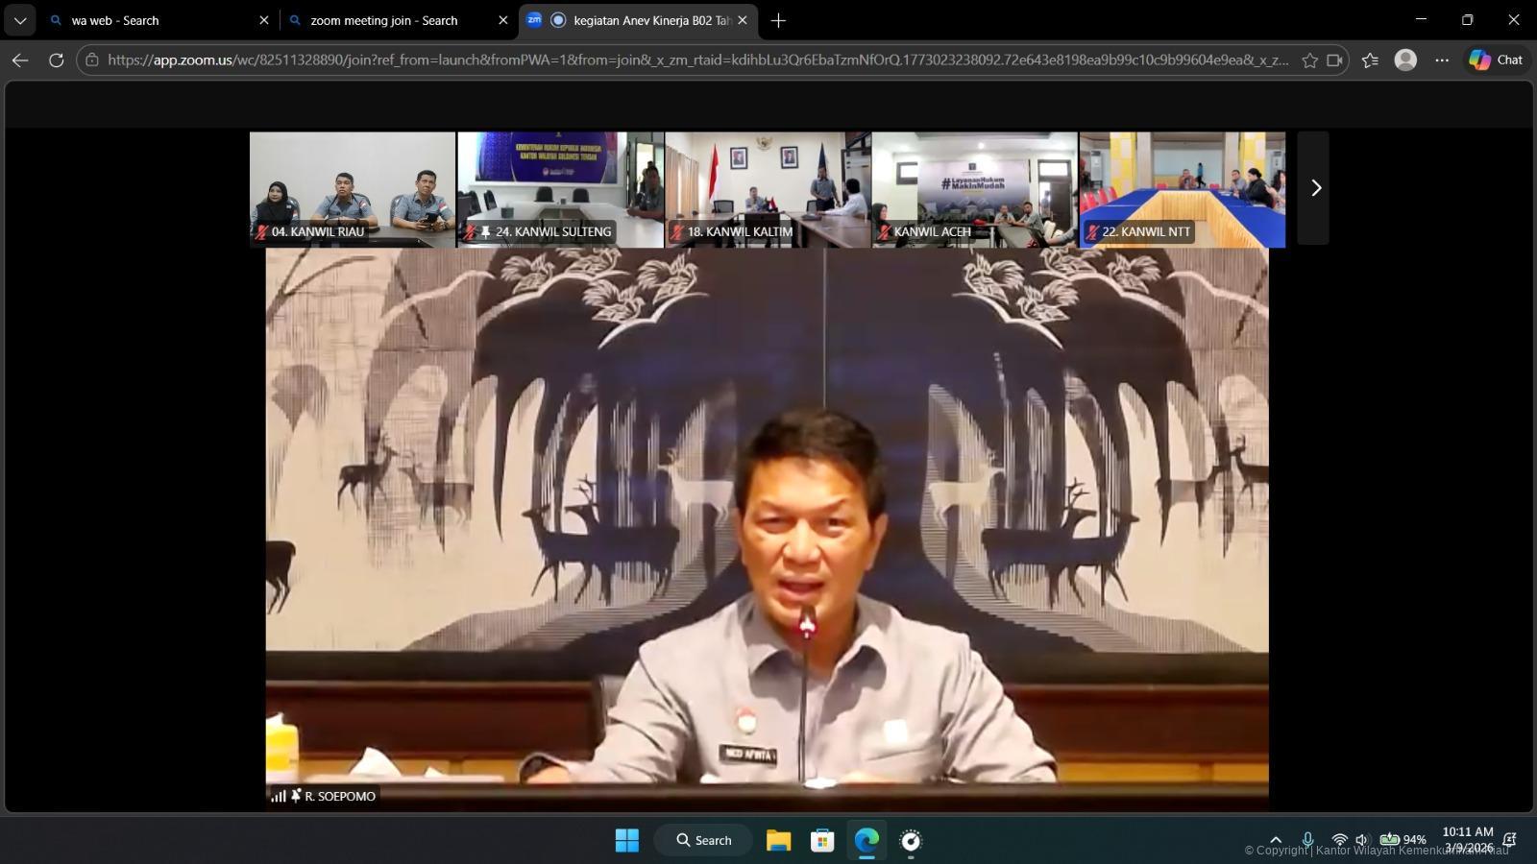The image size is (1537, 864).
Task: Open the Windows Start menu
Action: pyautogui.click(x=626, y=840)
